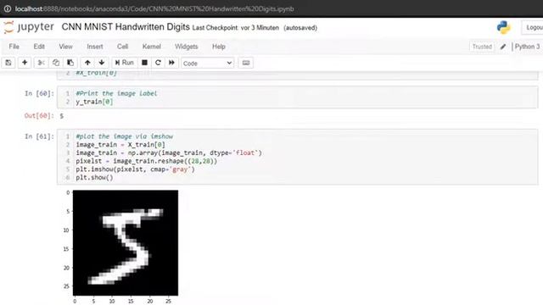Screen dimensions: 543x305
Task: Open the Cell menu
Action: click(122, 47)
